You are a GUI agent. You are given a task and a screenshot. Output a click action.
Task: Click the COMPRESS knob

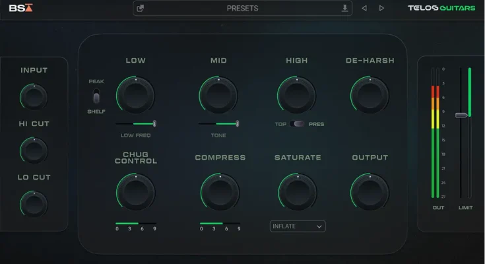pos(220,191)
